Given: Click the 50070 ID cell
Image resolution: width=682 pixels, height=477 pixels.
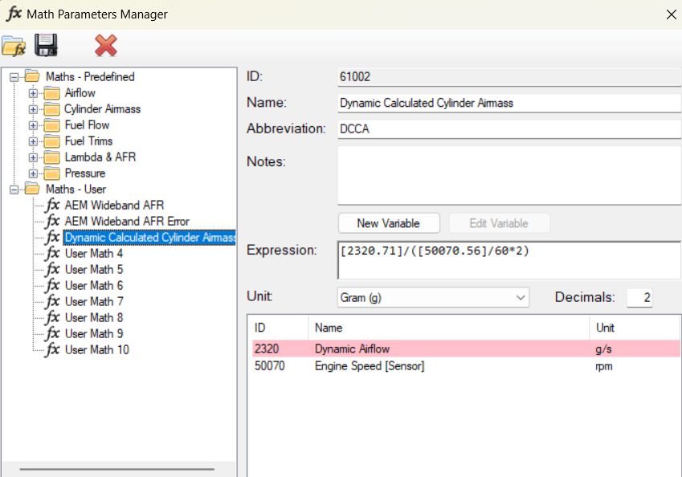Looking at the screenshot, I should tap(270, 366).
